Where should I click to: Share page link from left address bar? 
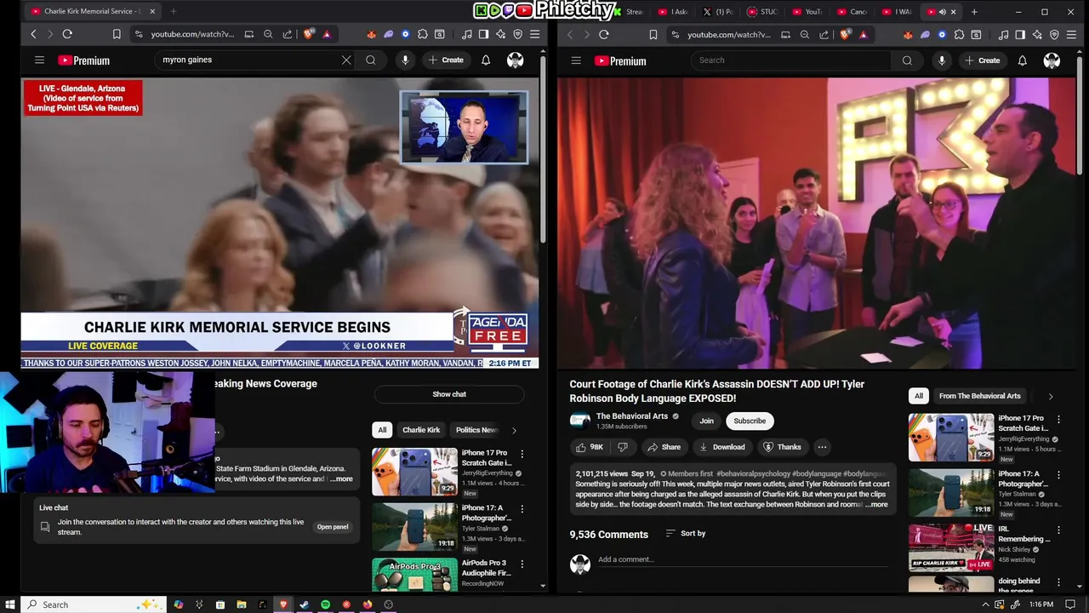pos(288,34)
